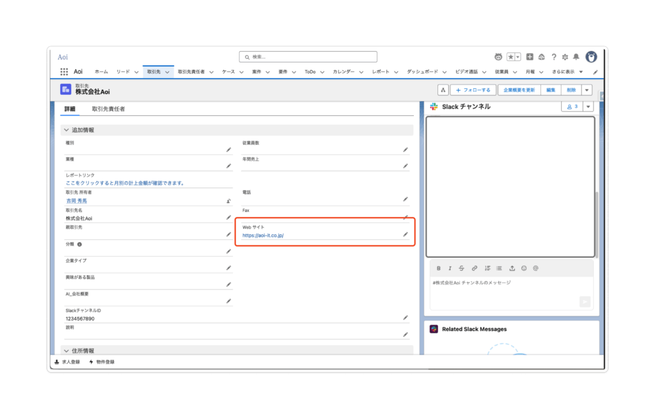Open the favorites list dropdown arrow
This screenshot has height=420, width=655.
(517, 57)
